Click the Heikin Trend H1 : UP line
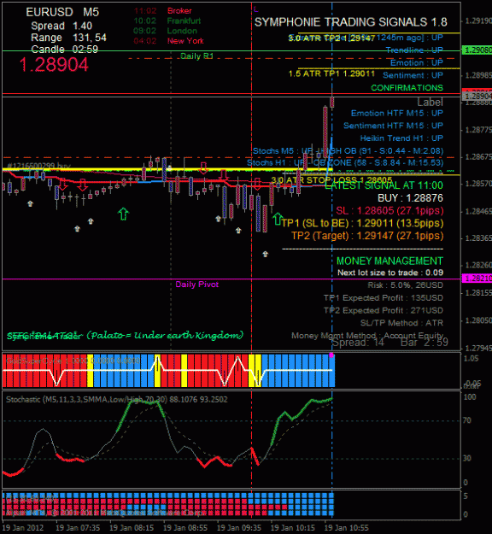492x534 pixels. point(401,138)
